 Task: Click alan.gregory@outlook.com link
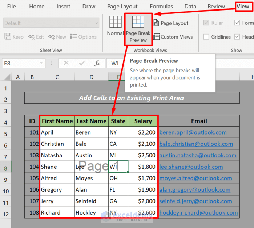click(x=195, y=190)
